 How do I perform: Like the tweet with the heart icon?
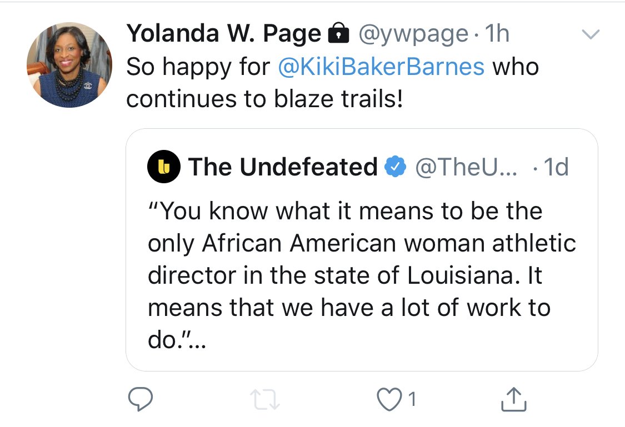(389, 399)
